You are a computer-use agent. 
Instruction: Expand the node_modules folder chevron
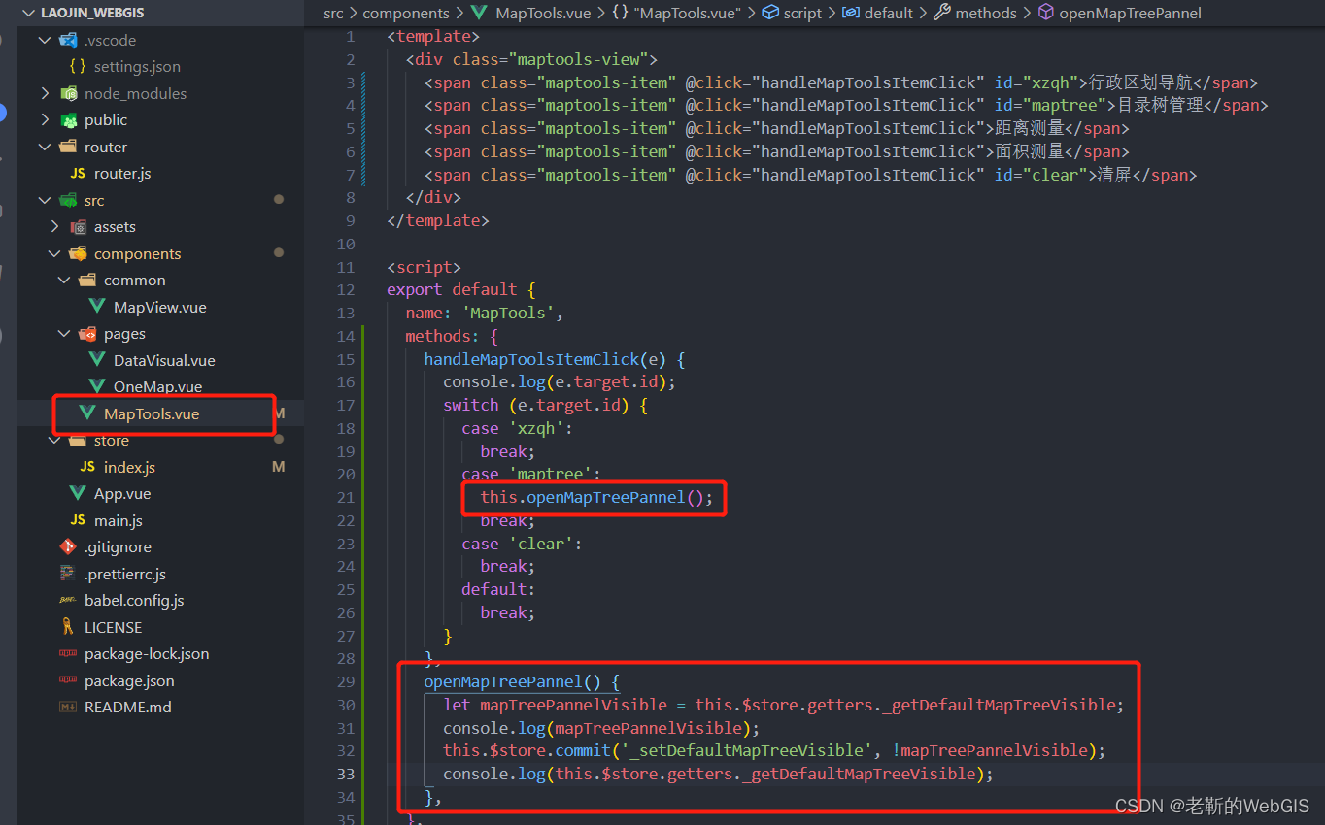[x=44, y=93]
